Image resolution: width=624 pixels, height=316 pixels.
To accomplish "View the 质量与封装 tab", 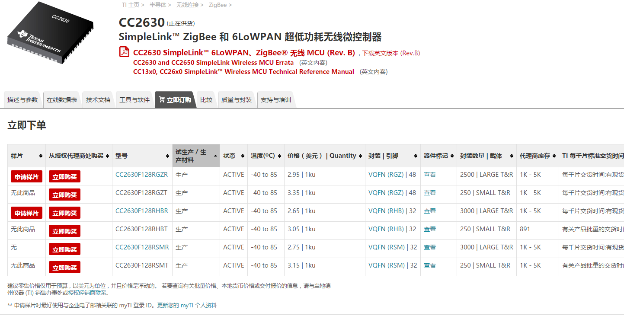I will point(237,100).
